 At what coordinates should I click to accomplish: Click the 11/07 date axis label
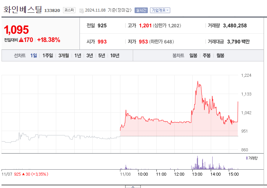[7, 174]
